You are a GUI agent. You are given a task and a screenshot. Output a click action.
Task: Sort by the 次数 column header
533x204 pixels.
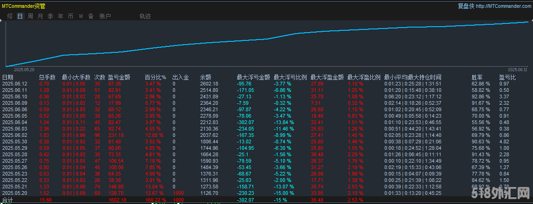(x=99, y=77)
